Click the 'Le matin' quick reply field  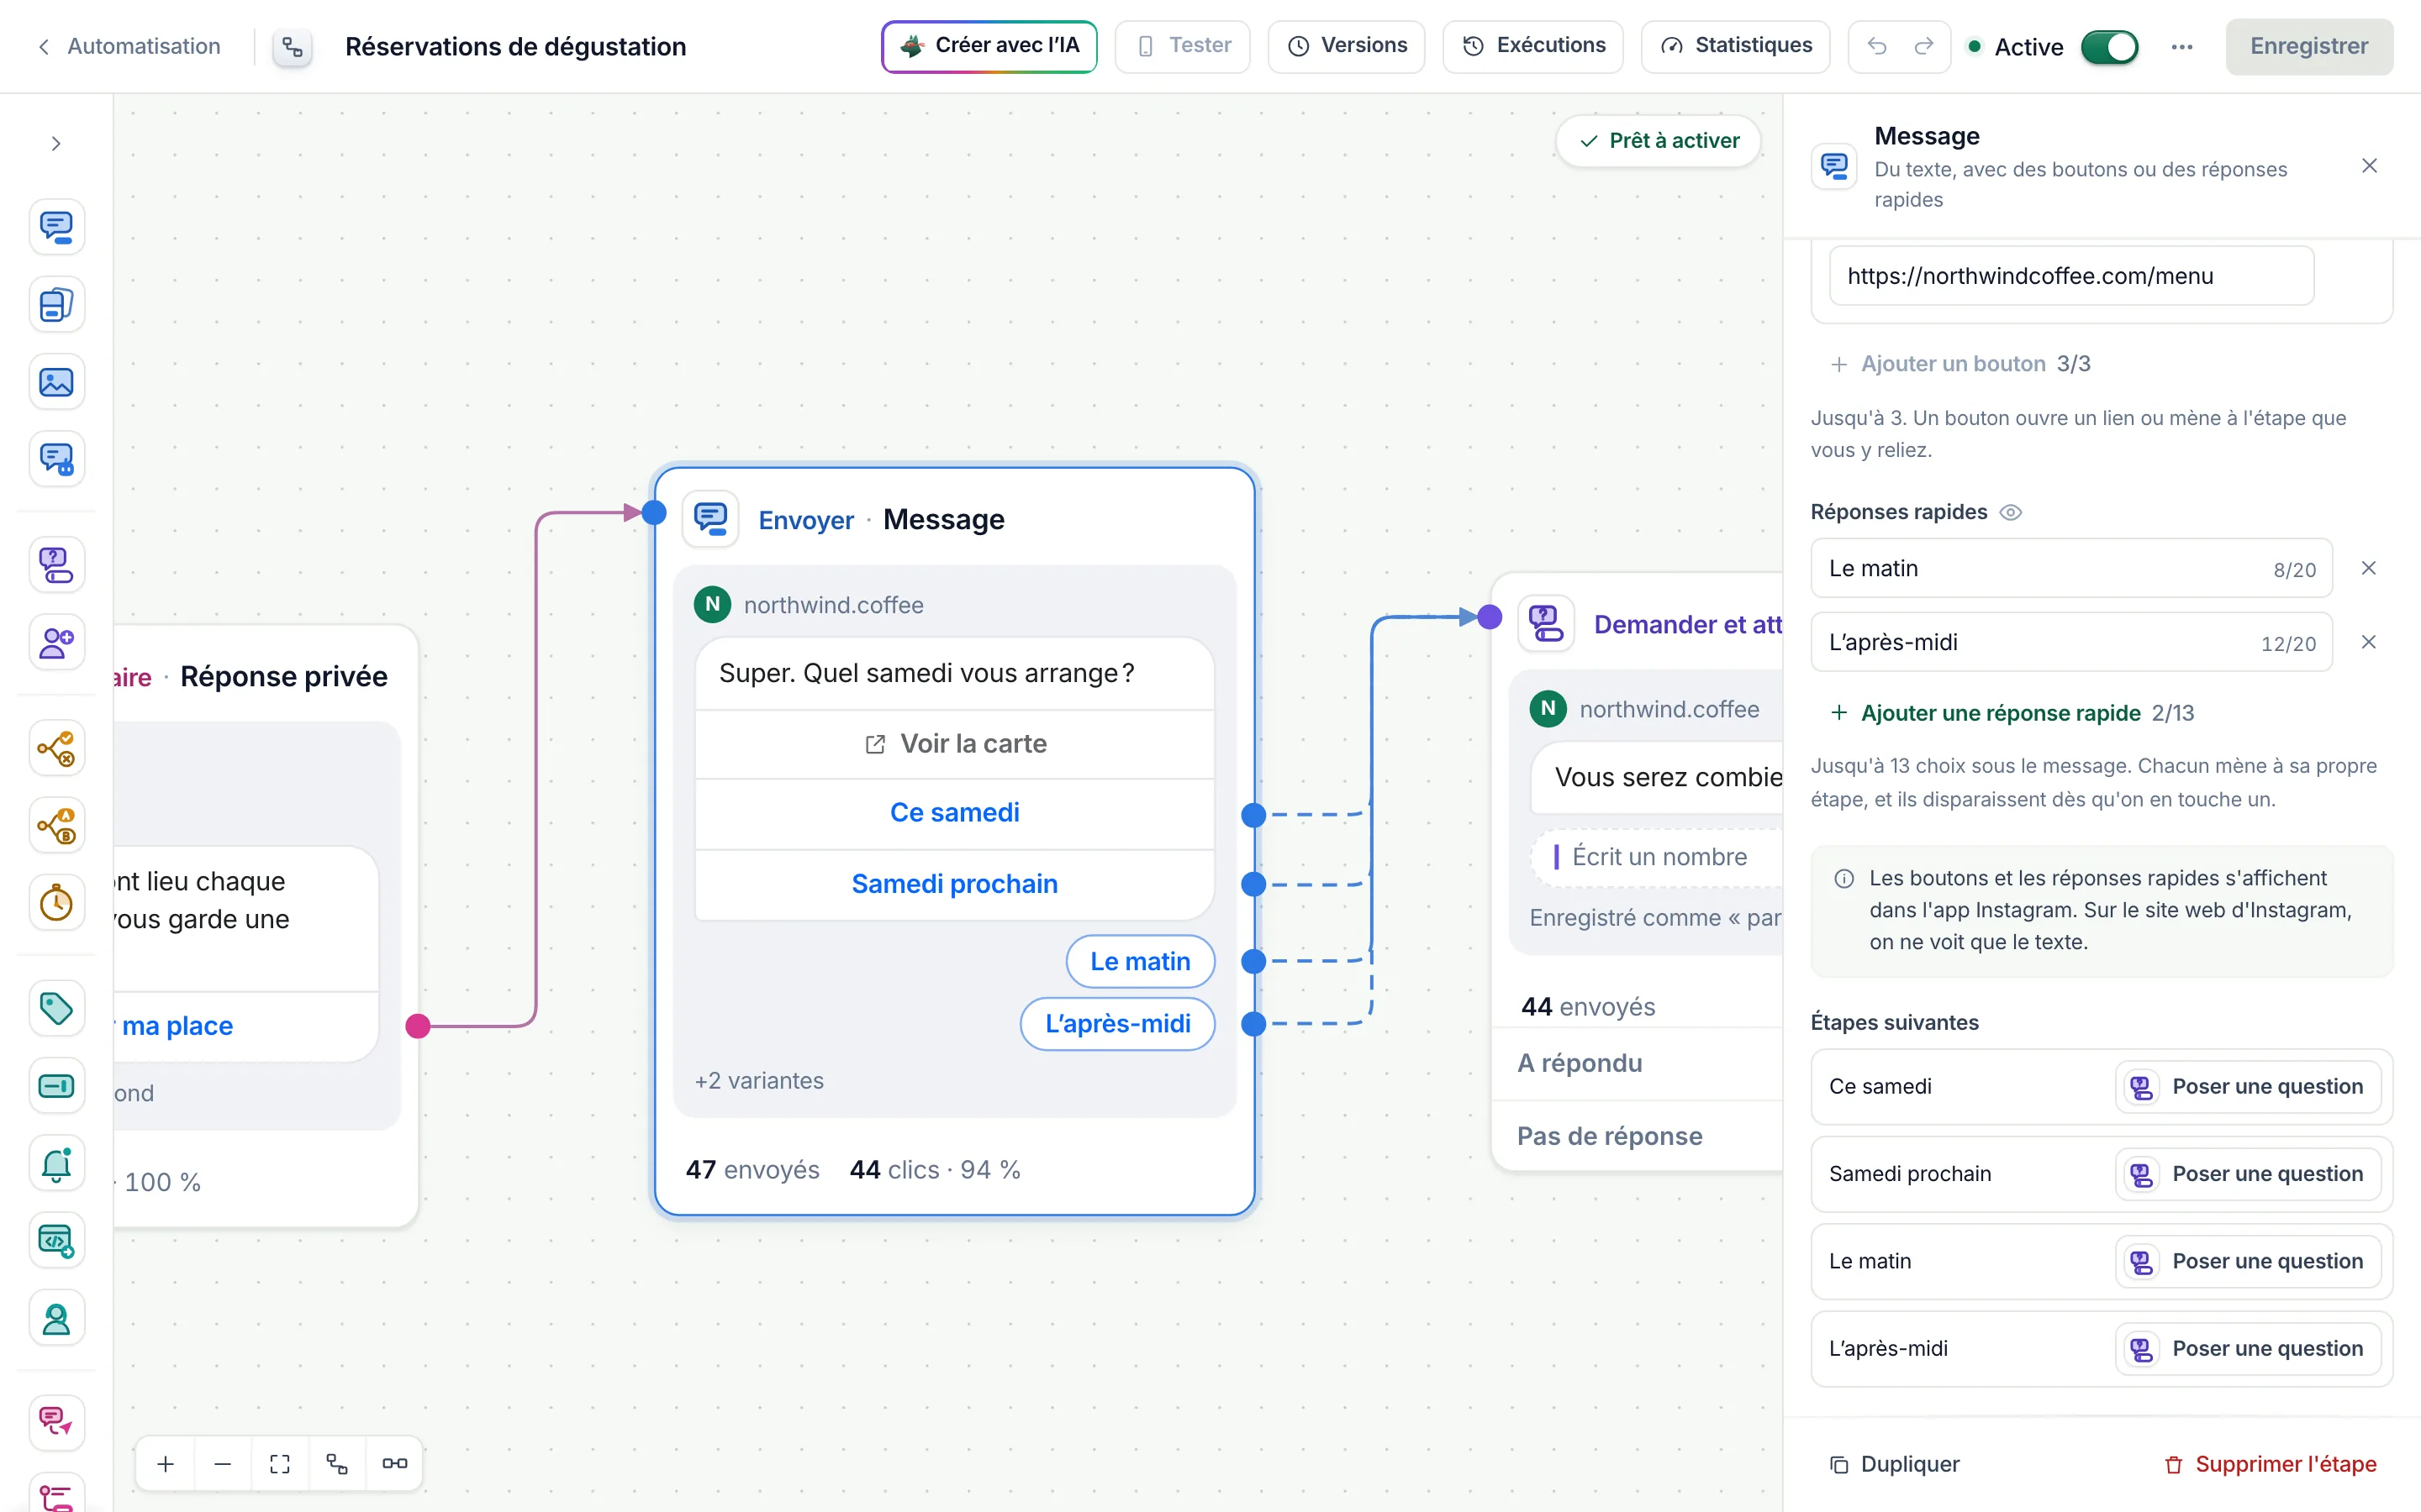click(x=2070, y=568)
